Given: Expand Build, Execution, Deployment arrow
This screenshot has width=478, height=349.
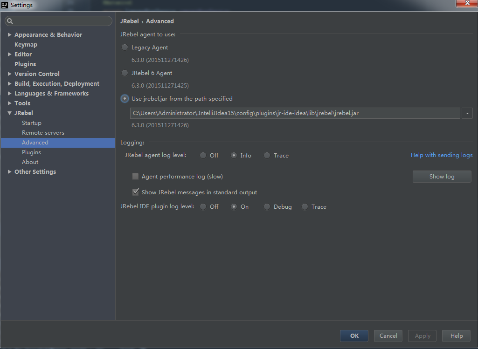Looking at the screenshot, I should (x=9, y=83).
